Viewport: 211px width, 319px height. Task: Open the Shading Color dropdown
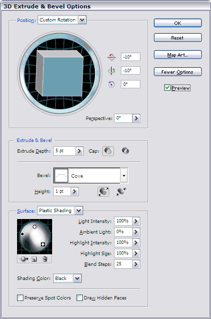coord(77,279)
